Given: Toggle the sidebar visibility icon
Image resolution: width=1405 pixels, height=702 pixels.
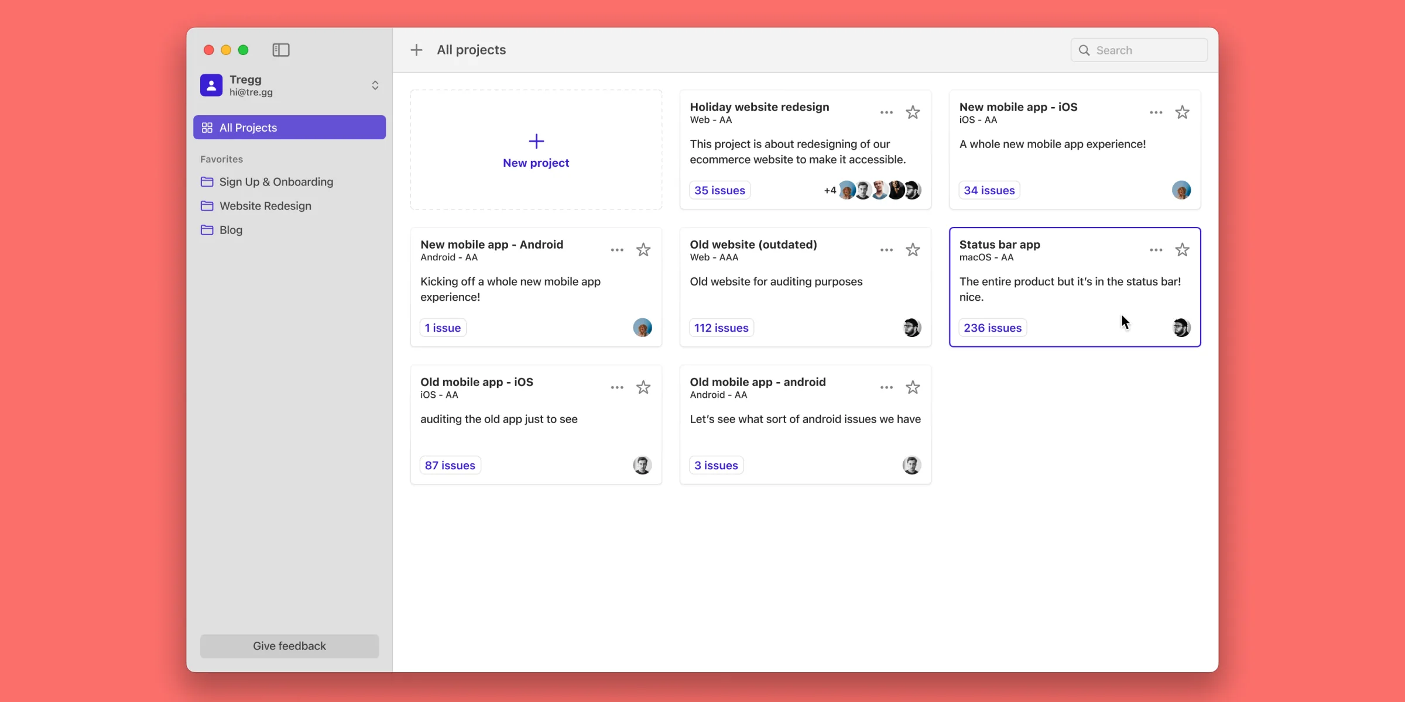Looking at the screenshot, I should point(281,50).
